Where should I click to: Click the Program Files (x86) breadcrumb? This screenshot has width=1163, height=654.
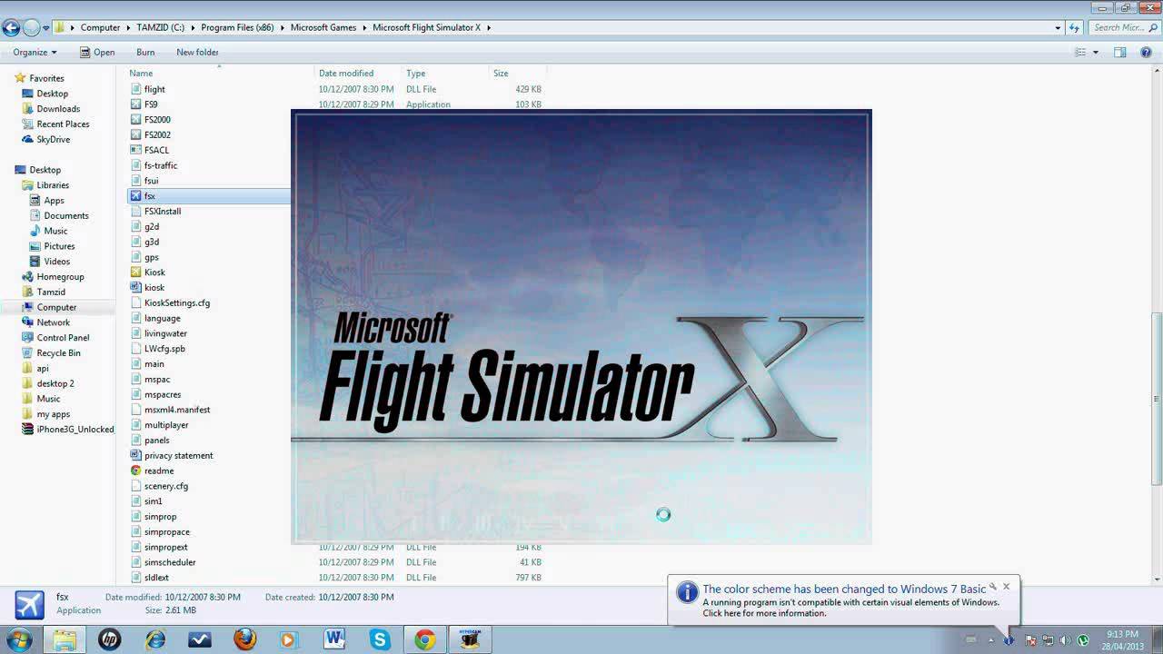[x=237, y=27]
